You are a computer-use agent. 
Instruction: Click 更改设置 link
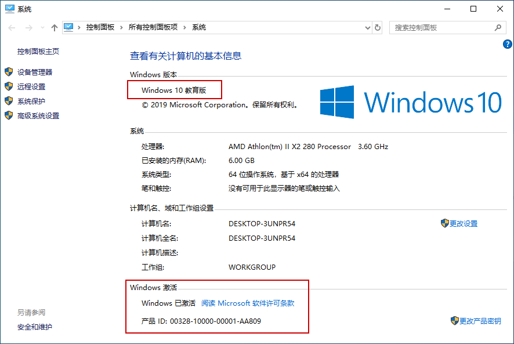tap(463, 224)
